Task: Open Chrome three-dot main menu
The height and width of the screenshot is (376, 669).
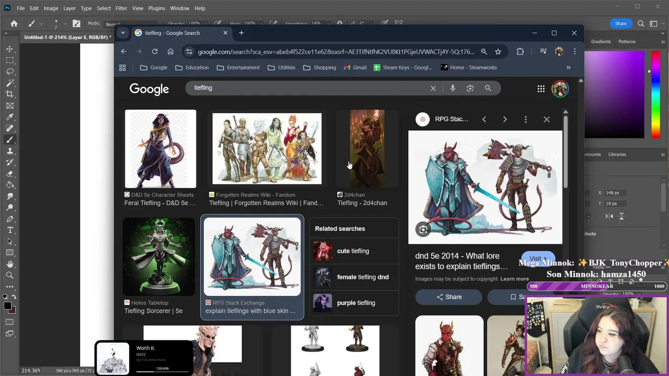Action: coord(574,52)
